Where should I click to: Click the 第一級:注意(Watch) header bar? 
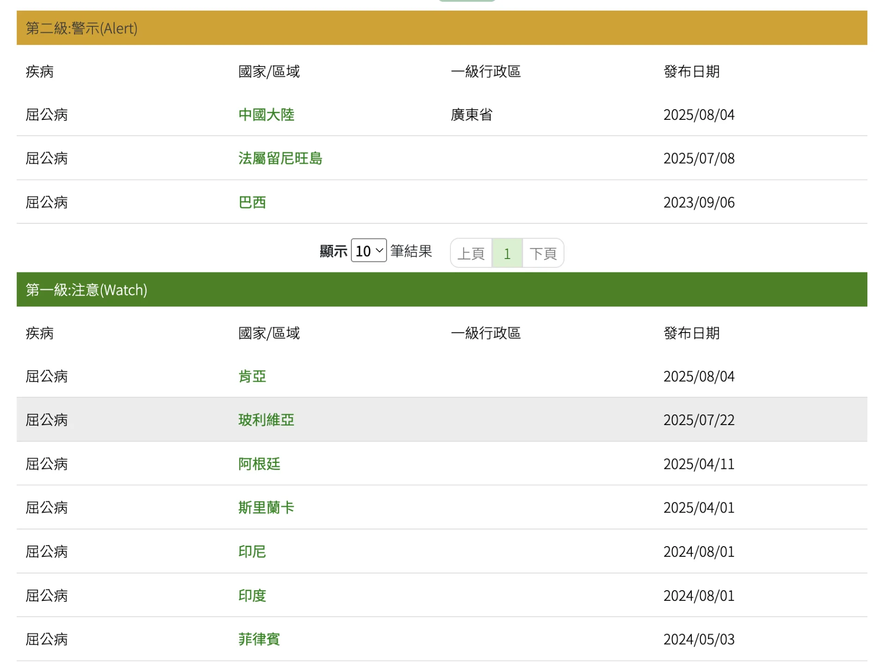click(442, 290)
